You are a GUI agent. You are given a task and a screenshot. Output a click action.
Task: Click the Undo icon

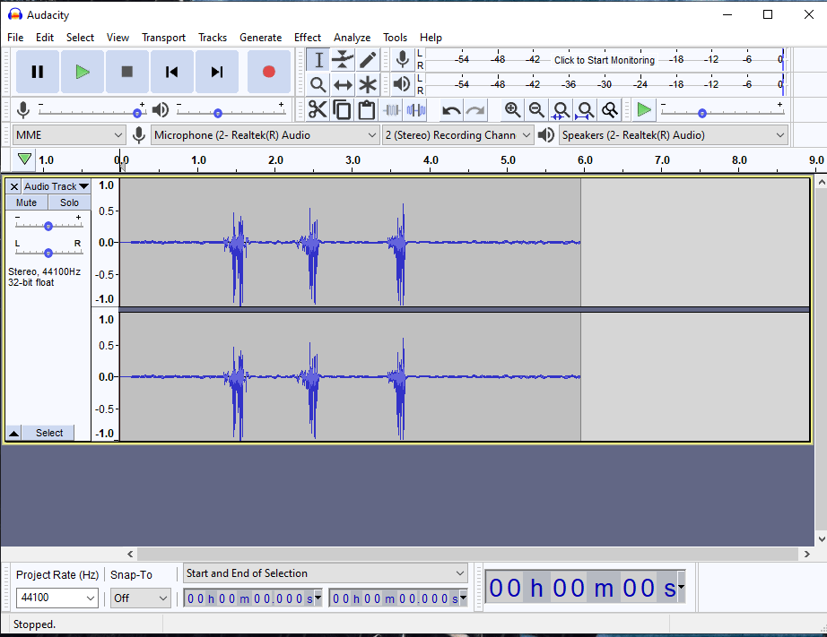click(x=449, y=108)
